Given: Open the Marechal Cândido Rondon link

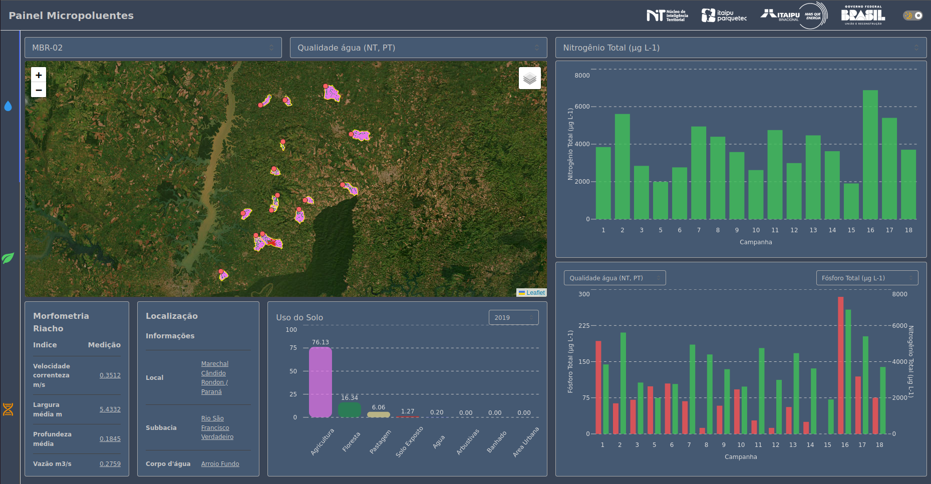Looking at the screenshot, I should [x=214, y=377].
